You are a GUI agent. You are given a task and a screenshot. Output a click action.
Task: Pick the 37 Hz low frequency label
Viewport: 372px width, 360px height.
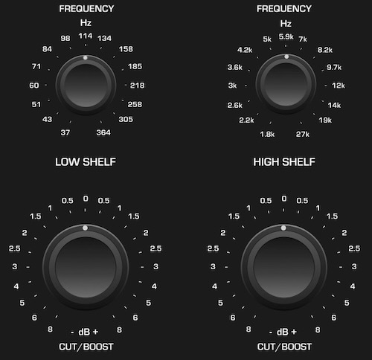[x=65, y=132]
